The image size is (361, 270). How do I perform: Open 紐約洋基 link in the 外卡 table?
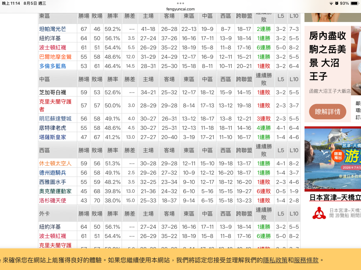[50, 227]
